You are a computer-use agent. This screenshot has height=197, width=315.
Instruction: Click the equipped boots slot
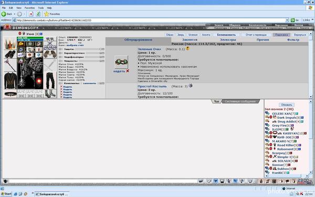(50, 94)
